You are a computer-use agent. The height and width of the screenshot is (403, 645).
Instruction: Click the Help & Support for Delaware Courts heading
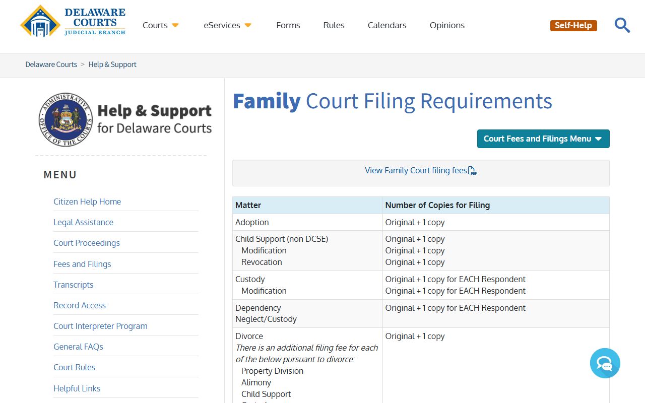(x=154, y=119)
